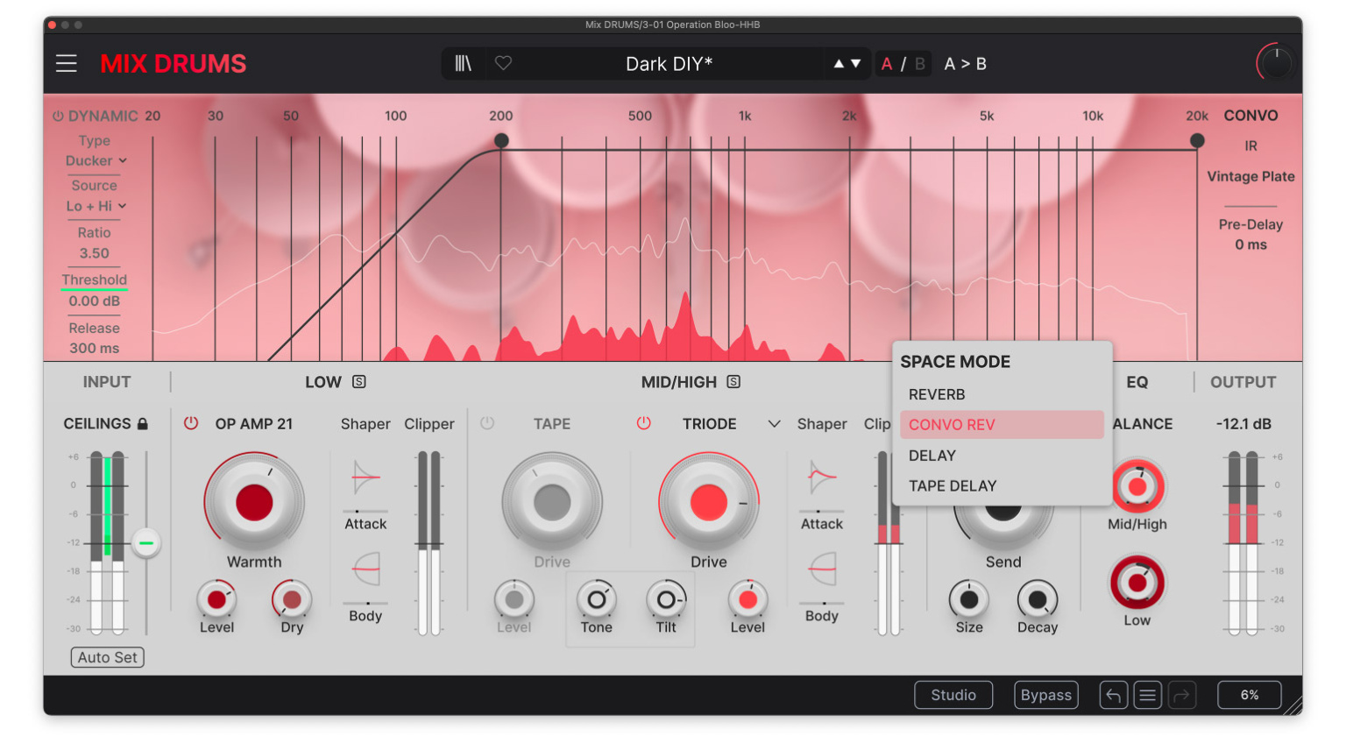The width and height of the screenshot is (1346, 743).
Task: Open the preset library browser
Action: click(464, 63)
